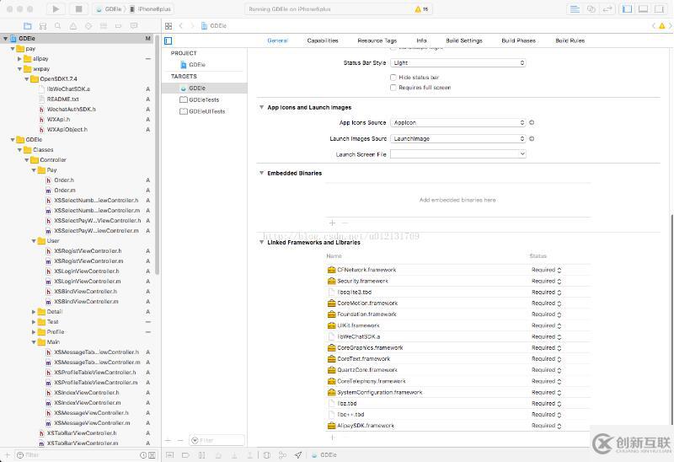Switch to the Build Rules tab

tap(570, 40)
